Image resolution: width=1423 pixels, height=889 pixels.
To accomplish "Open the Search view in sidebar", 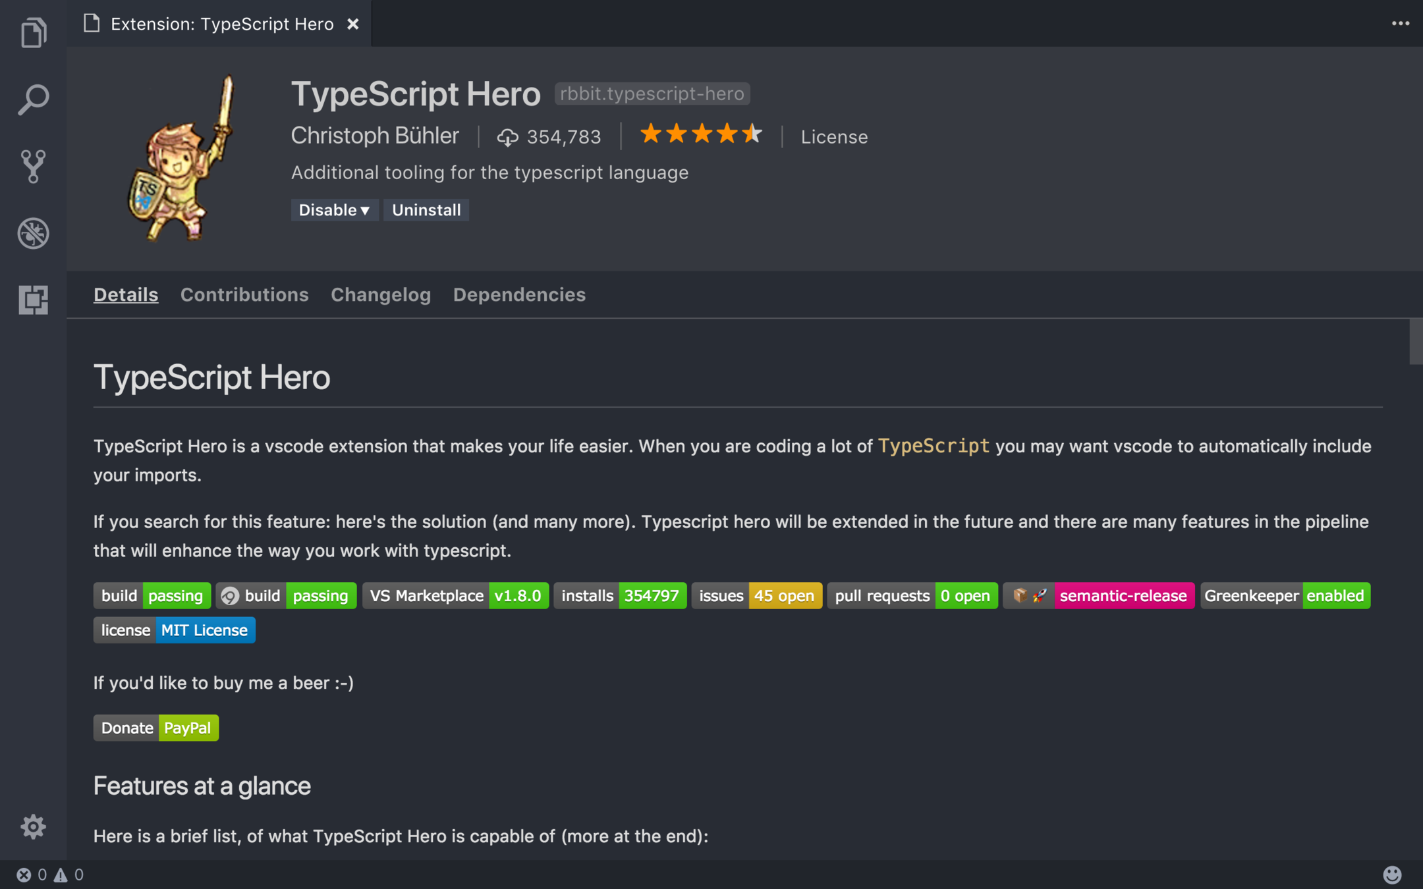I will click(33, 99).
